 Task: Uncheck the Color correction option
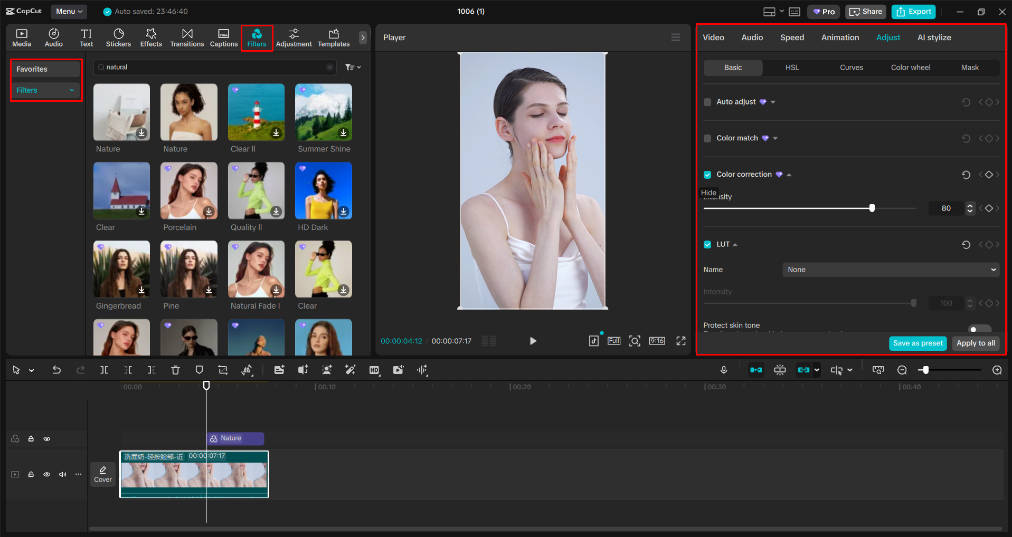(707, 174)
